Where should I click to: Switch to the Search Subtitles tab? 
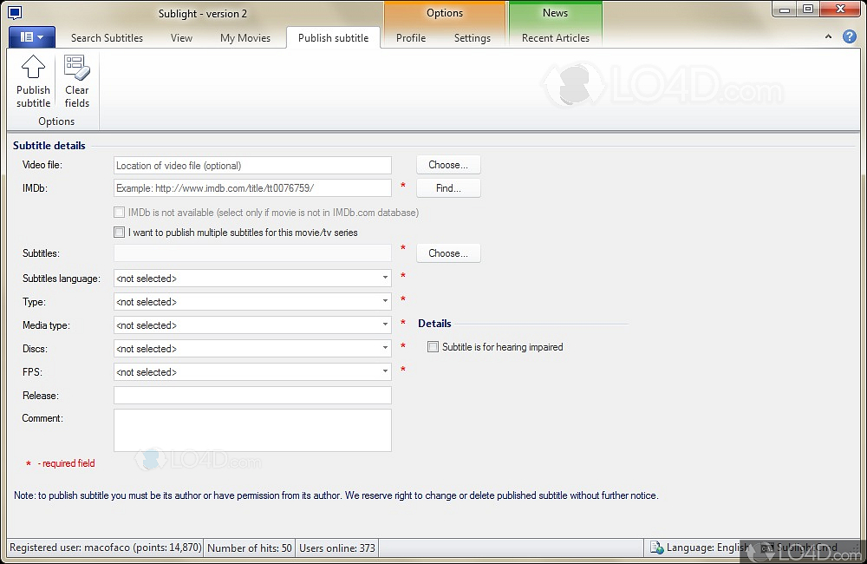tap(107, 38)
